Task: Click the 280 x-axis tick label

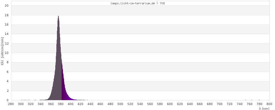Action: [x=11, y=104]
